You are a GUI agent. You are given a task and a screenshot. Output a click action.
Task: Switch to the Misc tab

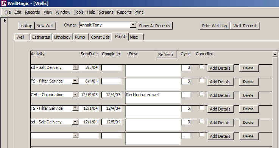(x=136, y=37)
